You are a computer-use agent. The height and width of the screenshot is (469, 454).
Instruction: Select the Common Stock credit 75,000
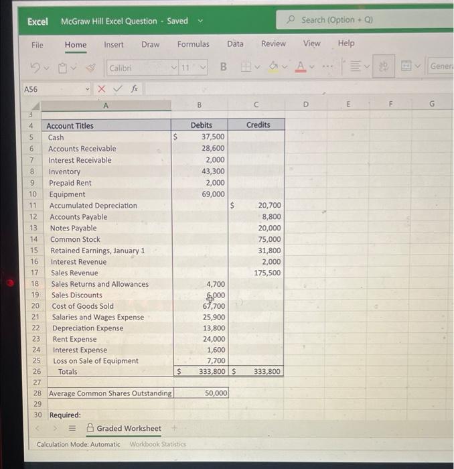tap(256, 239)
